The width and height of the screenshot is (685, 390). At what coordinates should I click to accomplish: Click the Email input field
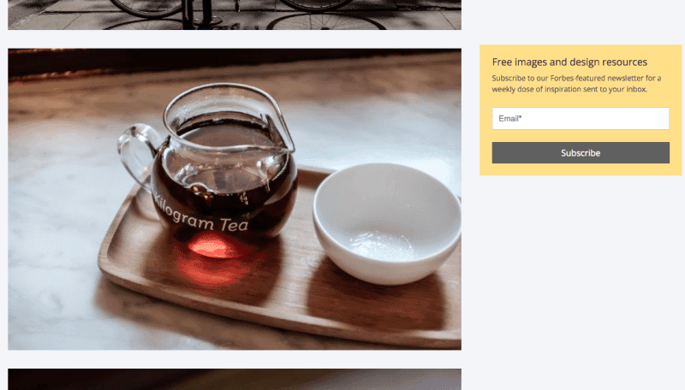pos(581,118)
